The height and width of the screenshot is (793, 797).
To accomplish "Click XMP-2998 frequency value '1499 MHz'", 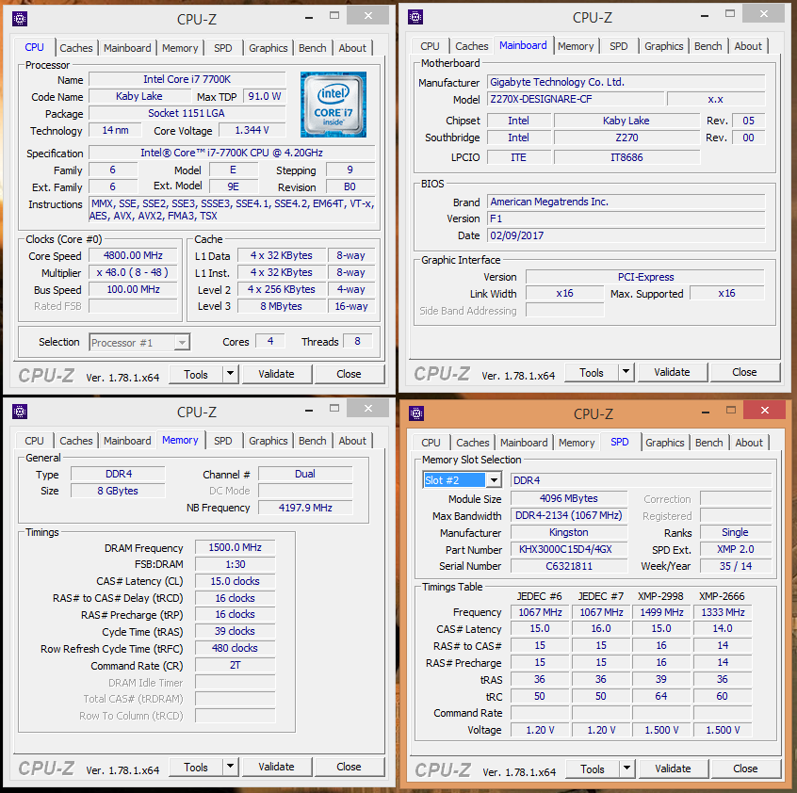I will click(661, 613).
